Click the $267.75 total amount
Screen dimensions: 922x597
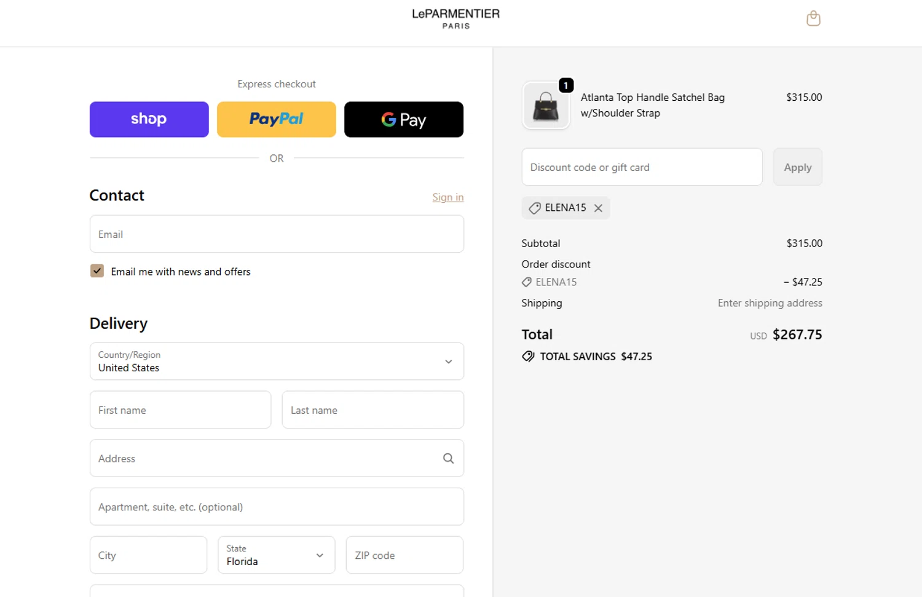pos(797,334)
